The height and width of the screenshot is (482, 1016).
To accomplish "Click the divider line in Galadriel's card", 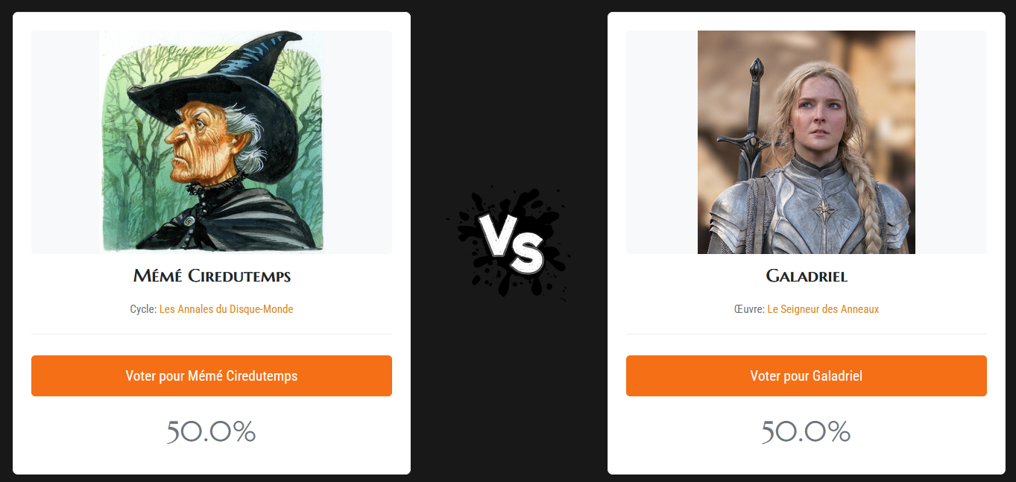I will click(807, 334).
